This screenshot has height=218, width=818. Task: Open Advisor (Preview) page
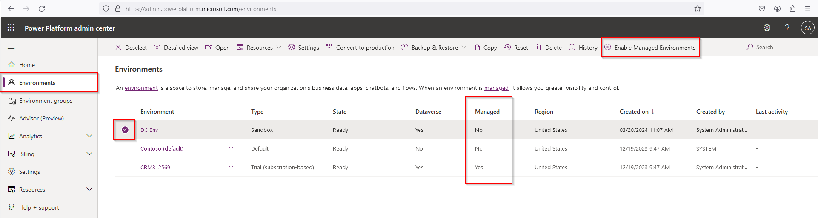(41, 118)
